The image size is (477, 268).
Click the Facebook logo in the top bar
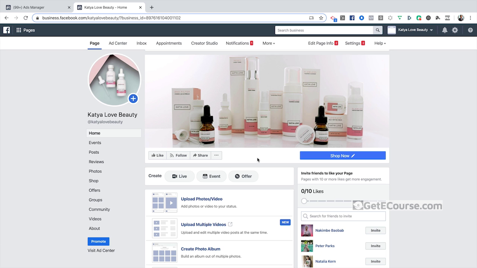pyautogui.click(x=6, y=30)
